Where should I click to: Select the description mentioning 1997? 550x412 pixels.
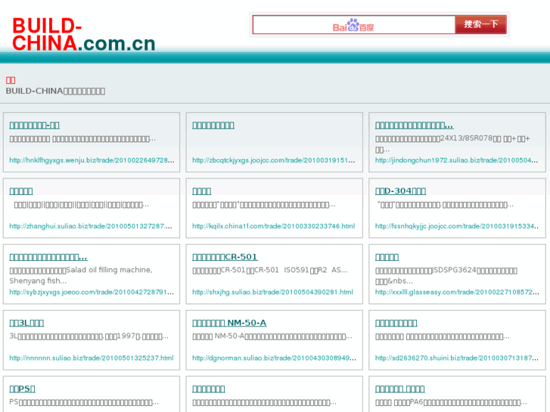coord(89,336)
